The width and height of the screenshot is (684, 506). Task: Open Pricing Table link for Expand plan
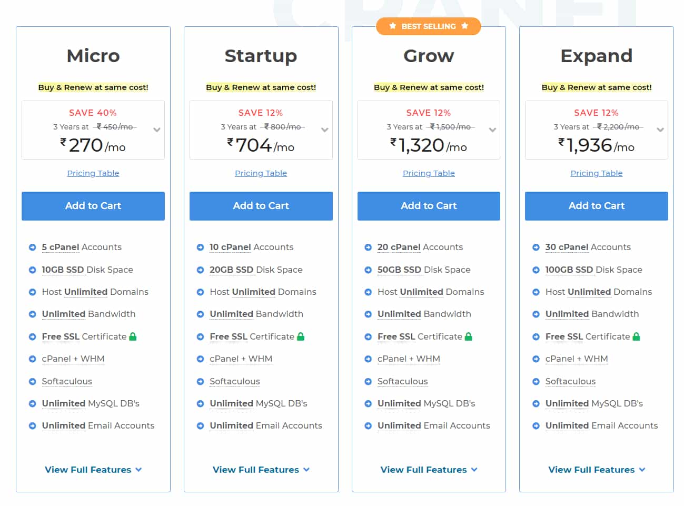click(x=597, y=173)
